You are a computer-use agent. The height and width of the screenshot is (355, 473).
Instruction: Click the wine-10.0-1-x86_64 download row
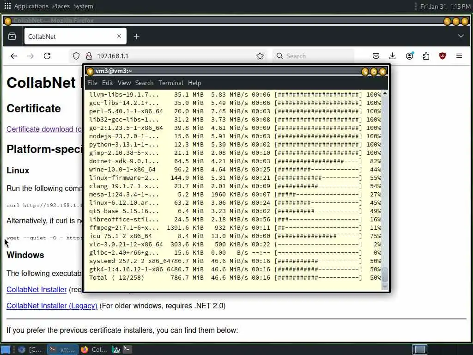pyautogui.click(x=235, y=170)
